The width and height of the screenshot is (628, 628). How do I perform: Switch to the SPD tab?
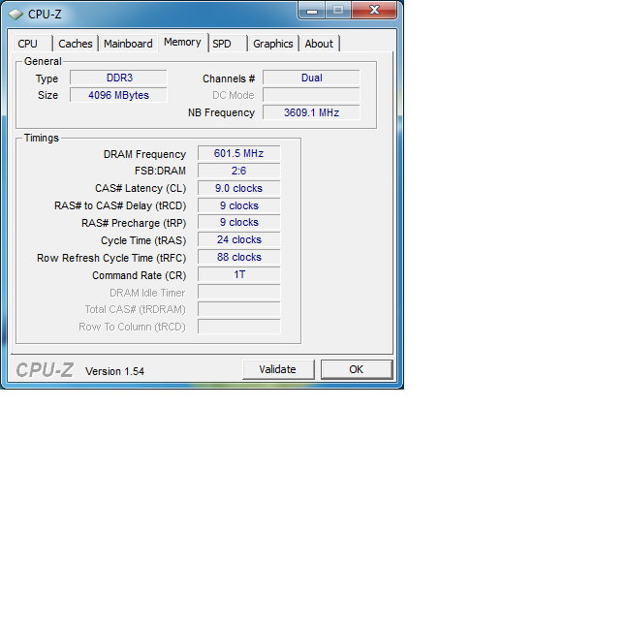(x=227, y=44)
